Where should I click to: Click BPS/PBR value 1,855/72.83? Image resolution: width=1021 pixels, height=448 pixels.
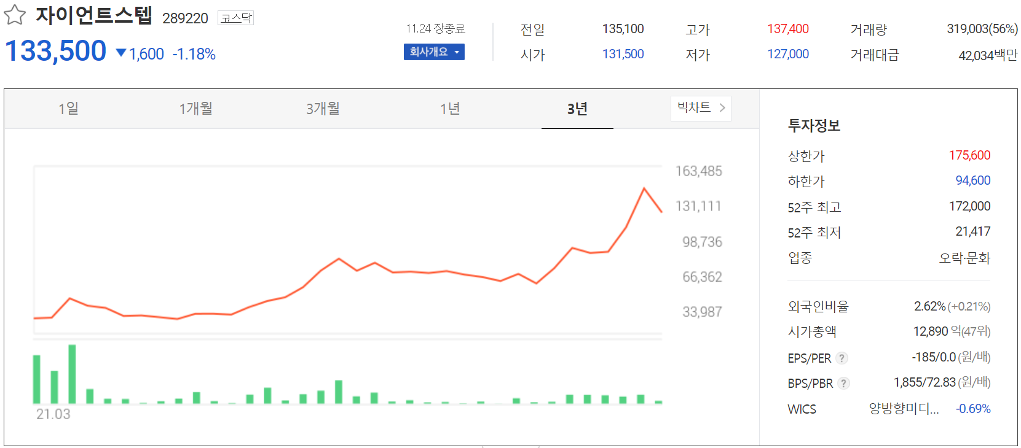(x=924, y=382)
